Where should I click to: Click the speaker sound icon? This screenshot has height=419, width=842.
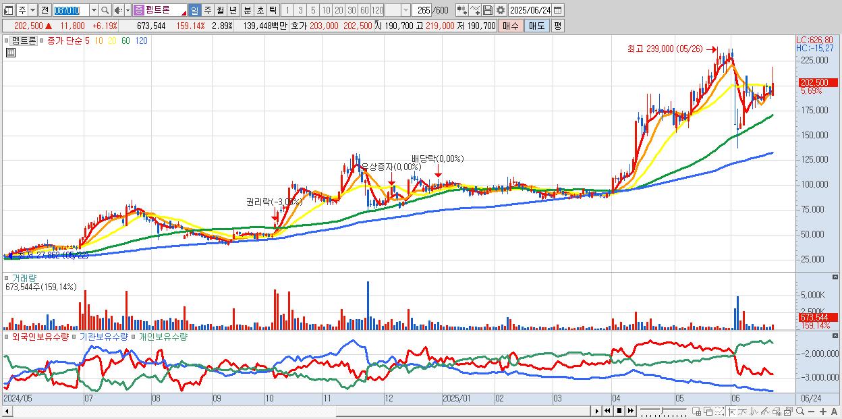(x=118, y=10)
